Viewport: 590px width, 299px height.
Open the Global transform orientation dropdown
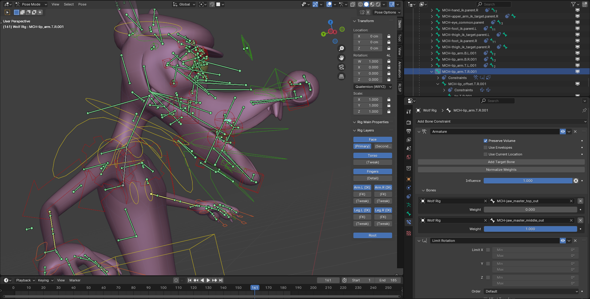pyautogui.click(x=184, y=4)
